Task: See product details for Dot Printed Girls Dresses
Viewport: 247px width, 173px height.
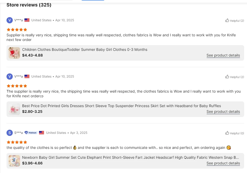Action: click(x=223, y=112)
